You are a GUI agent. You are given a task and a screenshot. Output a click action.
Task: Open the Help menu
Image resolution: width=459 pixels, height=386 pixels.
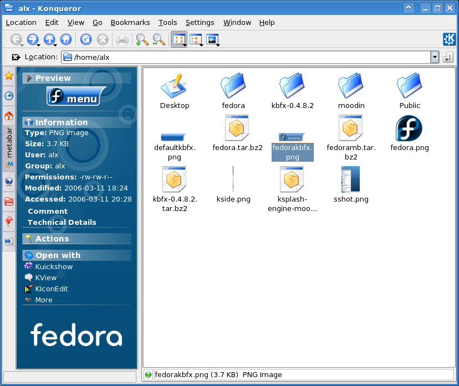pos(267,23)
